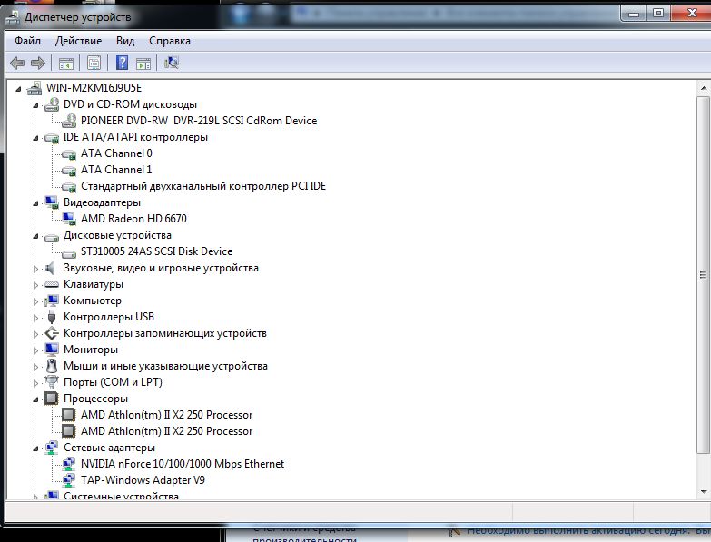
Task: Click the TAP-Windows Adapter V9 icon
Action: click(x=69, y=480)
